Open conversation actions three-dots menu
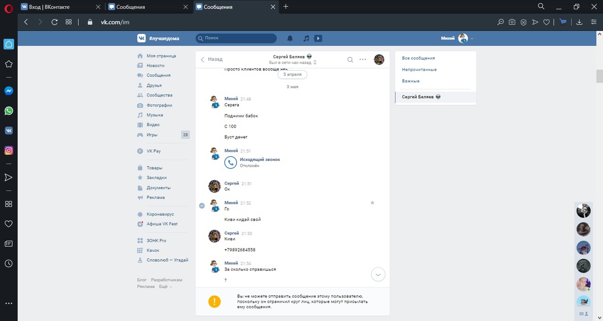The height and width of the screenshot is (321, 603). (363, 59)
